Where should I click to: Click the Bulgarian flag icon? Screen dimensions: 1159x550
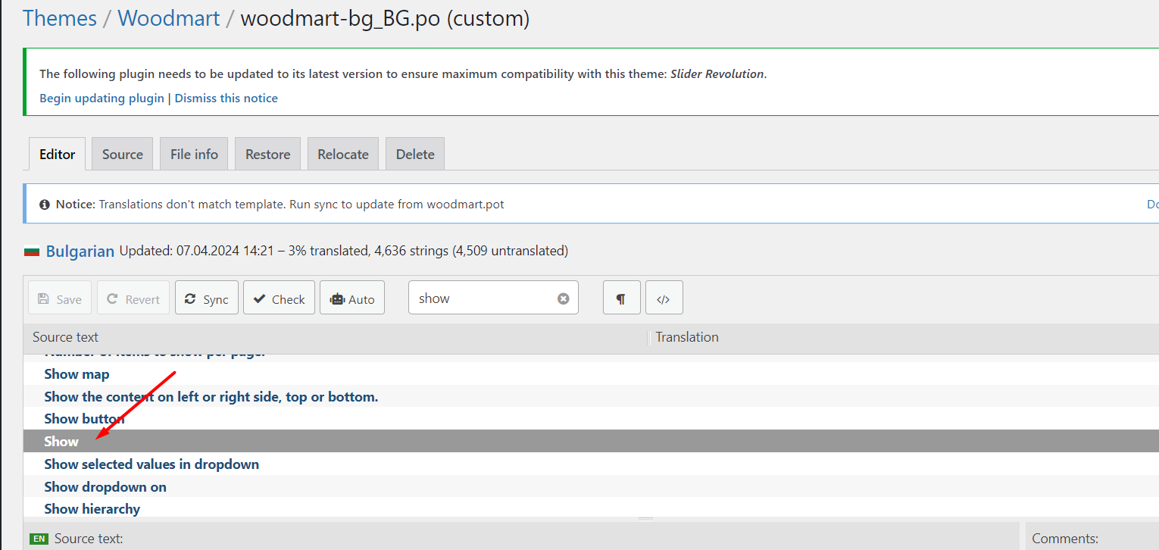point(32,251)
